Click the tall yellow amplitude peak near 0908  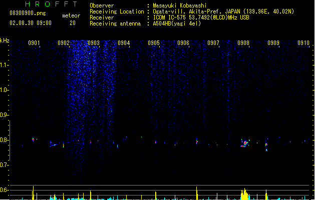[244, 194]
